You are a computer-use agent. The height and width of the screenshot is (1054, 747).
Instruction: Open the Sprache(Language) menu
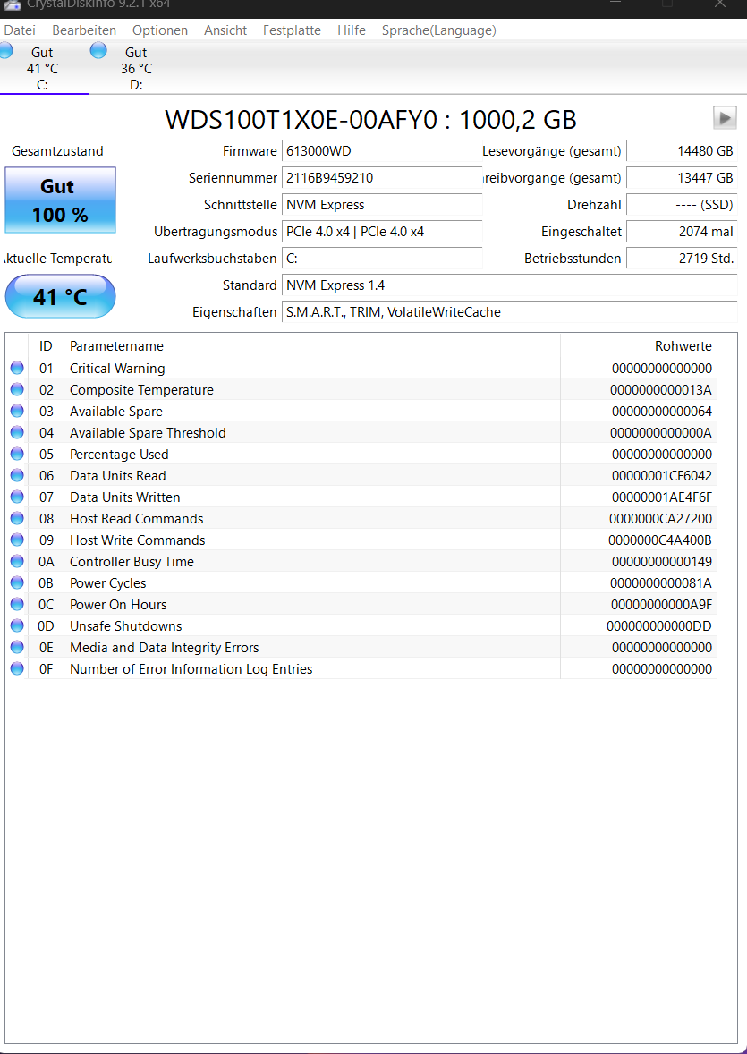439,30
